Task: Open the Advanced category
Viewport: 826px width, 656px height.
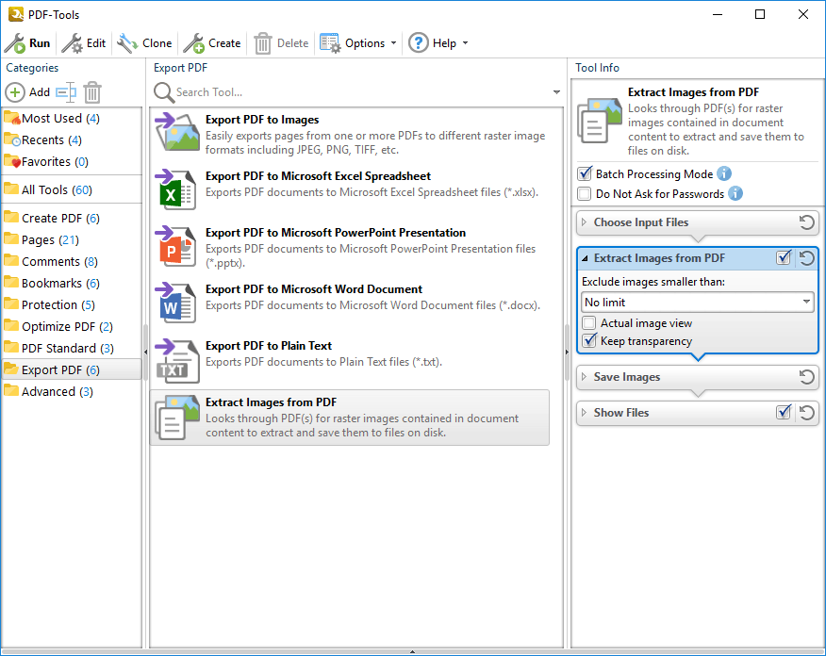Action: pos(72,392)
